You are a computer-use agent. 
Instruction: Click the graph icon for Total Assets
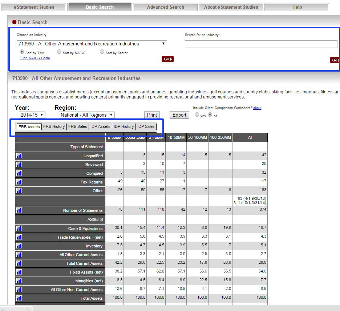(18, 298)
